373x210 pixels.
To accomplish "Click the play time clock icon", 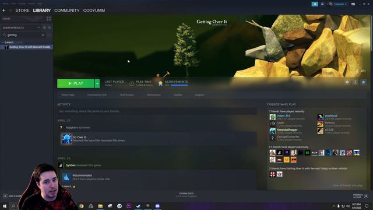I will (132, 83).
